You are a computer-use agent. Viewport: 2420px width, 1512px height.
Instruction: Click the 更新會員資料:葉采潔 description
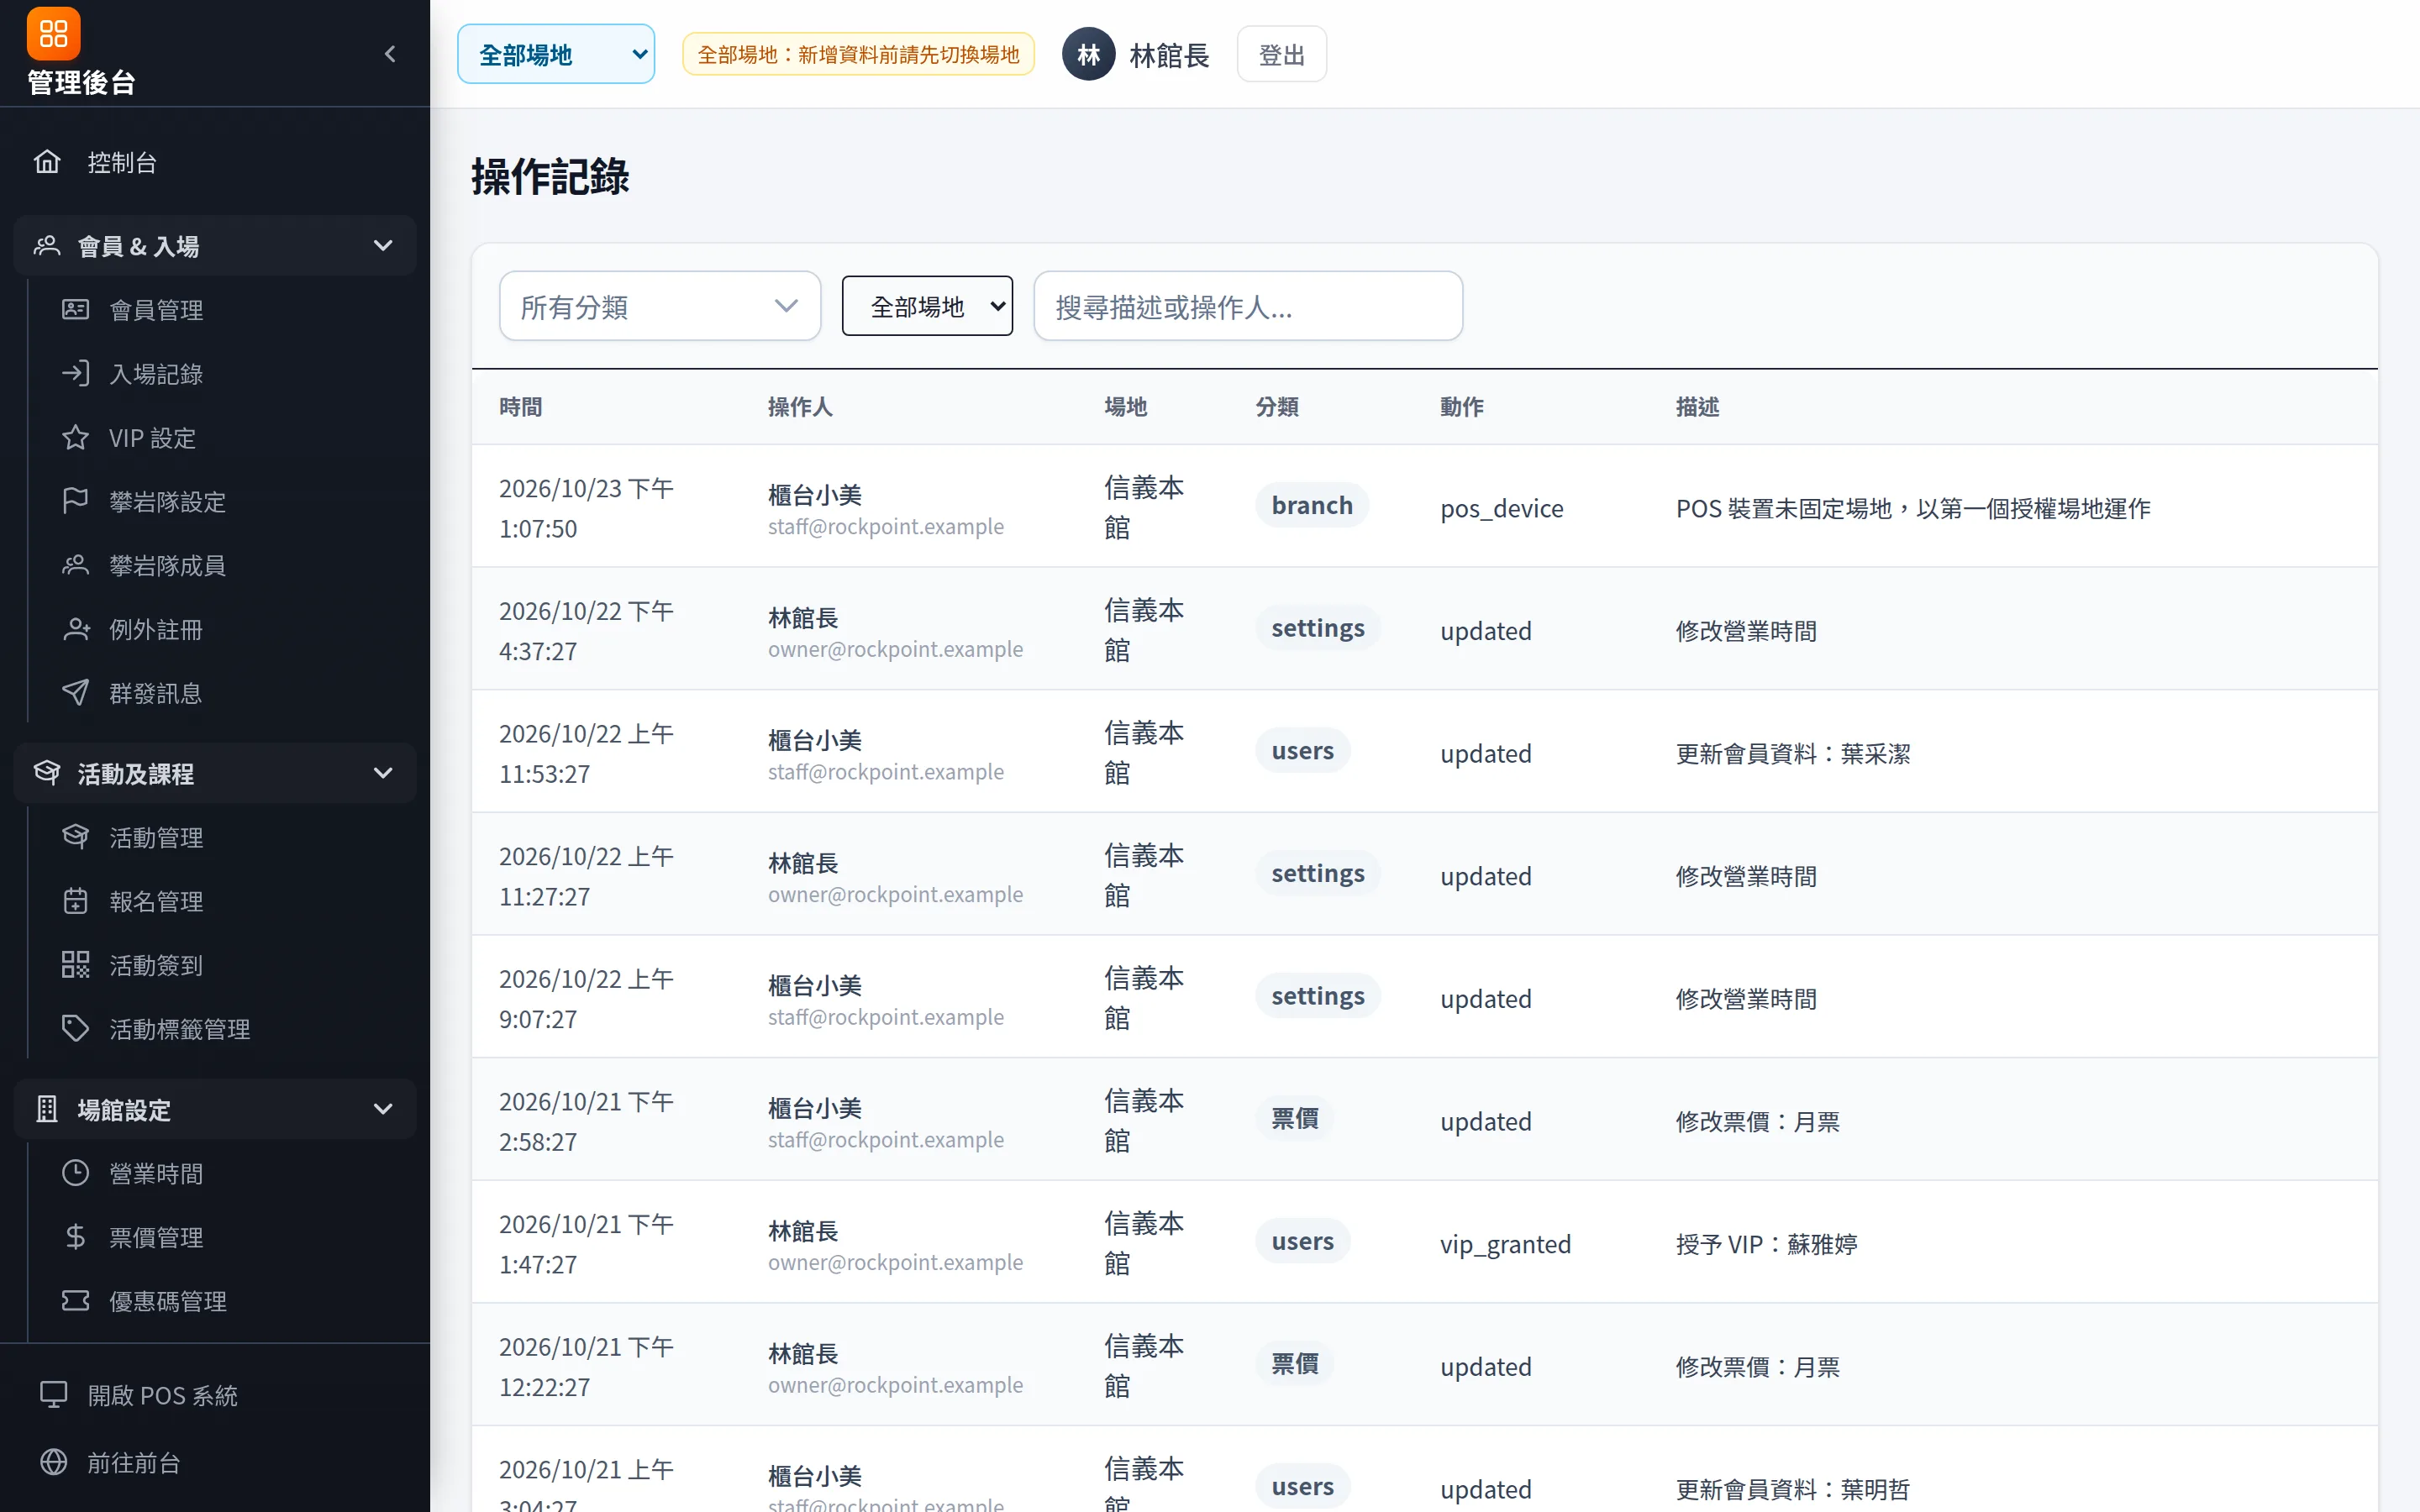click(1792, 754)
